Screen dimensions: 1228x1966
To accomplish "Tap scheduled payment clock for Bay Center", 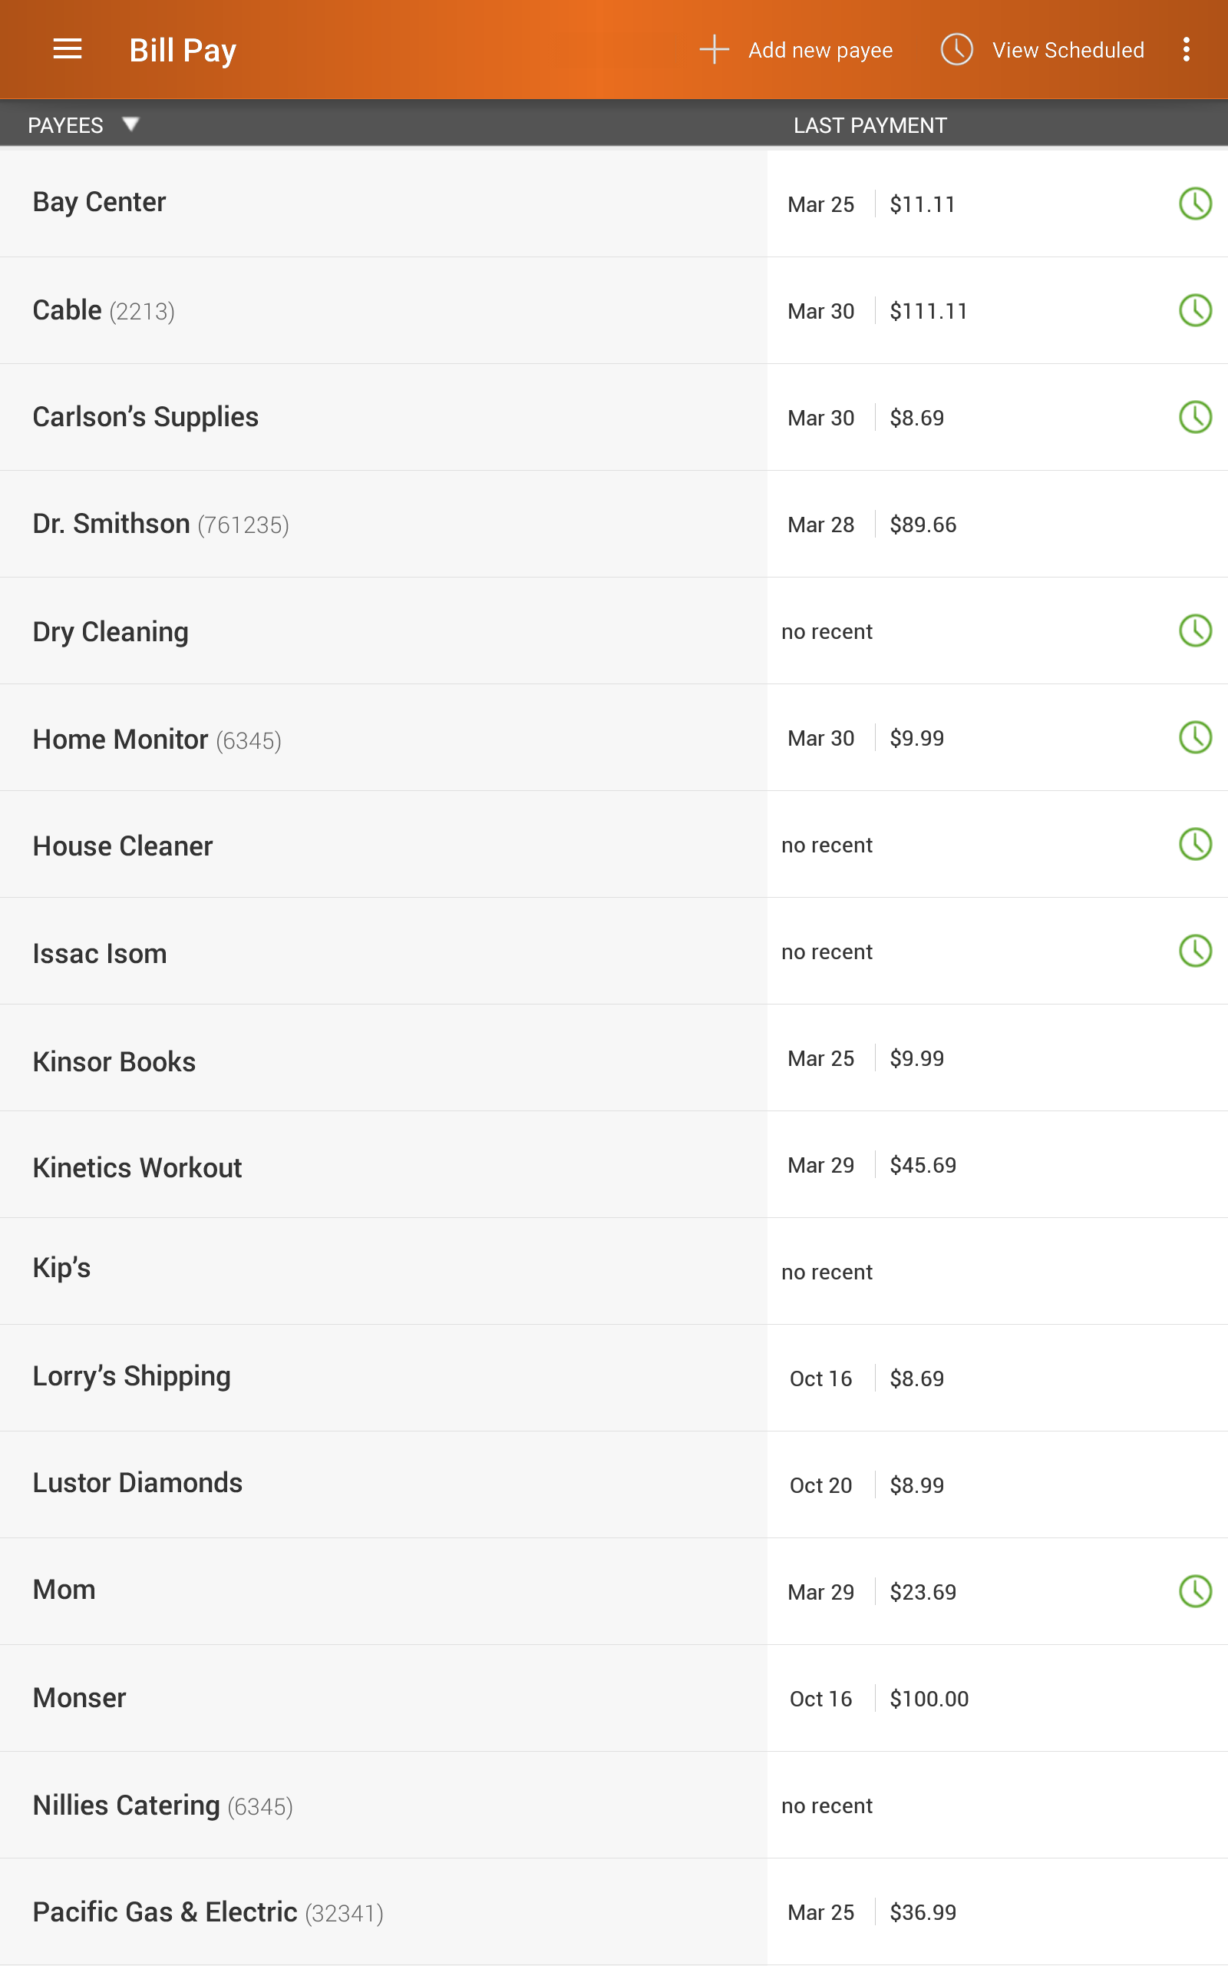I will click(1195, 203).
